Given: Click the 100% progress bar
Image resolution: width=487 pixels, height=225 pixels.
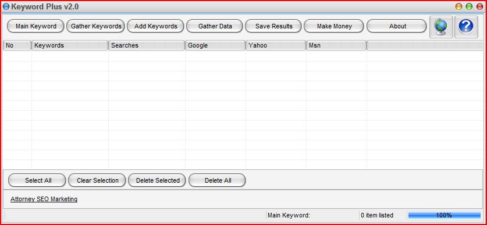Looking at the screenshot, I should (x=444, y=215).
